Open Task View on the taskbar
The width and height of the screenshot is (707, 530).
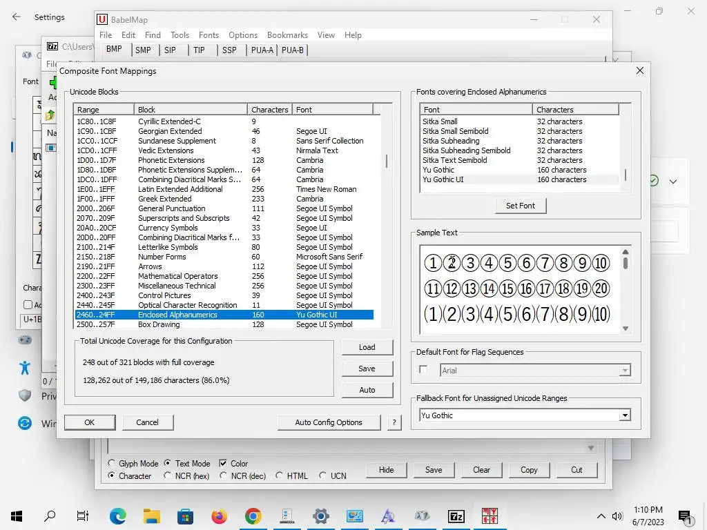click(x=83, y=516)
